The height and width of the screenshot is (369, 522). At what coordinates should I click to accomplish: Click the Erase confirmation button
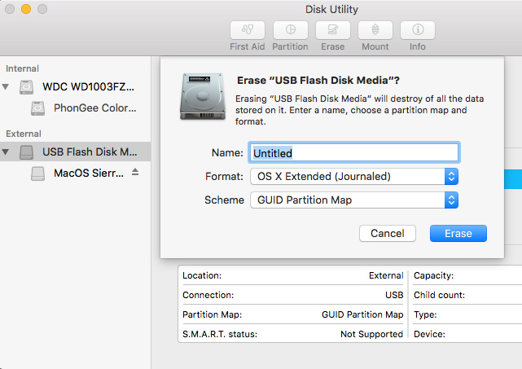click(458, 234)
